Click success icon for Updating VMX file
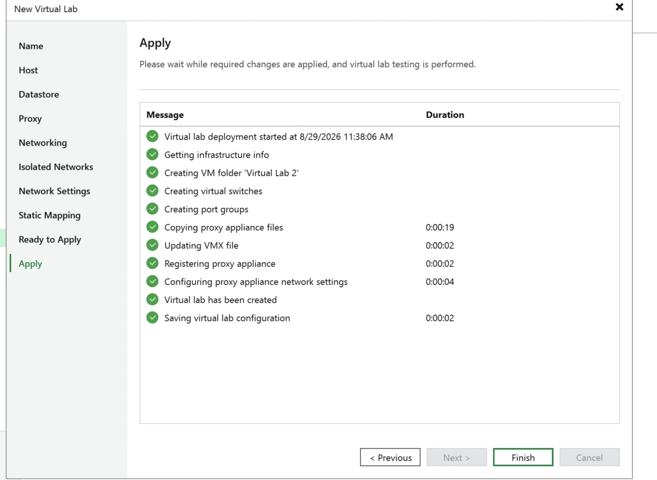This screenshot has width=657, height=480. pos(152,245)
